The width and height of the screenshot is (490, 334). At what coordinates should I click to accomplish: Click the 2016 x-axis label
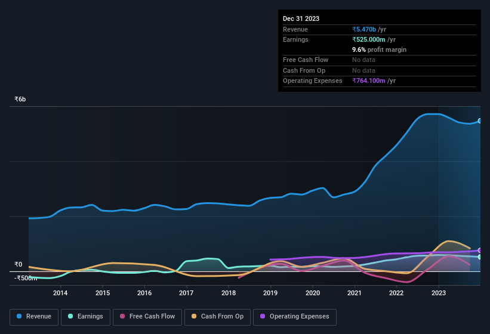(144, 293)
